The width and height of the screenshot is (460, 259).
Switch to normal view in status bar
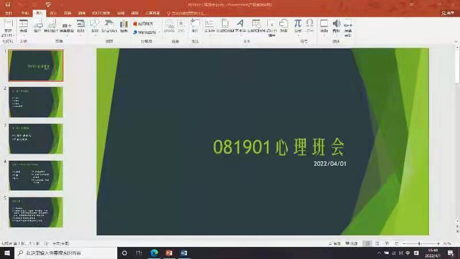368,243
